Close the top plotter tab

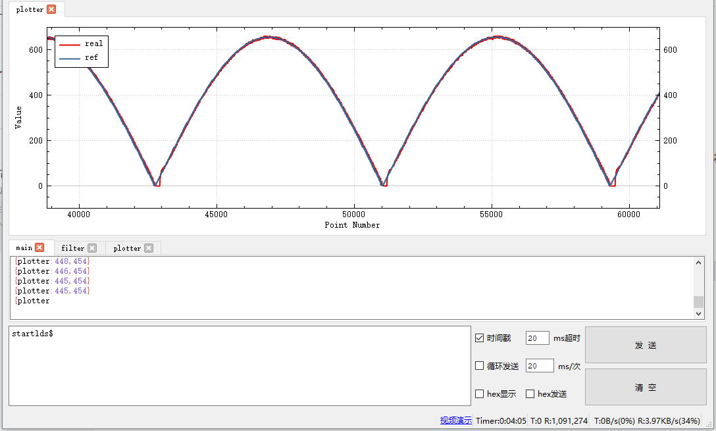click(x=51, y=9)
